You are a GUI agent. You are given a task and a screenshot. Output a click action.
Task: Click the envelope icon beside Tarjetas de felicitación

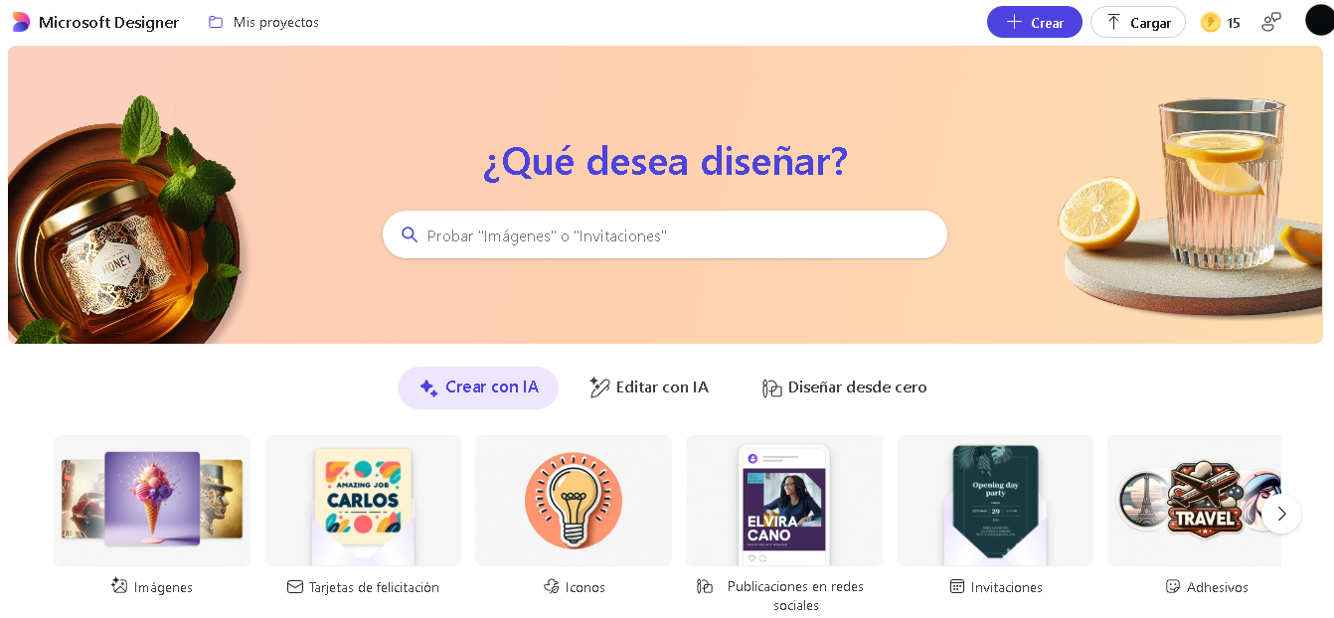tap(295, 586)
